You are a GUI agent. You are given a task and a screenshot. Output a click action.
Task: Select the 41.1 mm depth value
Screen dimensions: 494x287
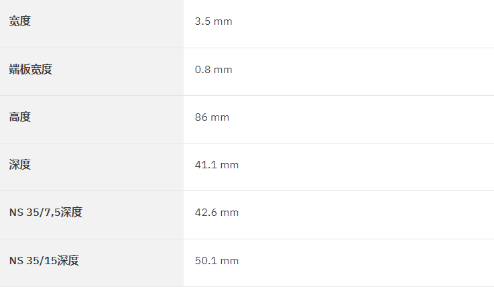tap(217, 165)
